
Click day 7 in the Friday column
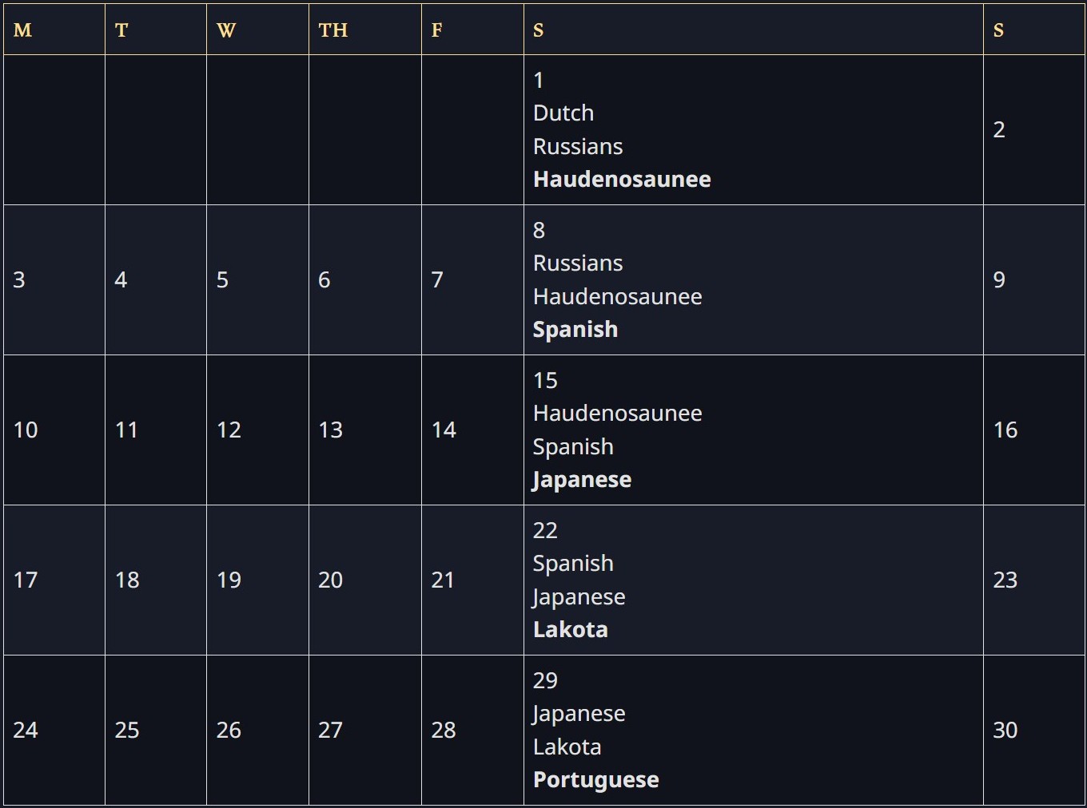[x=437, y=280]
